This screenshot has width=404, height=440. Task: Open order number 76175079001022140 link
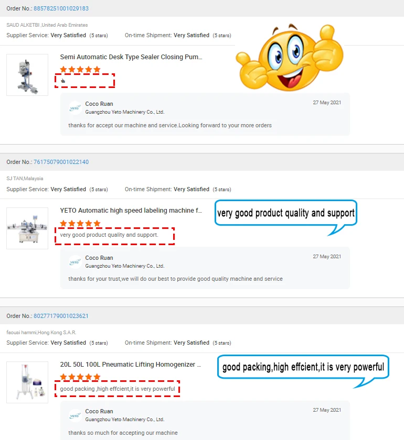(x=61, y=162)
